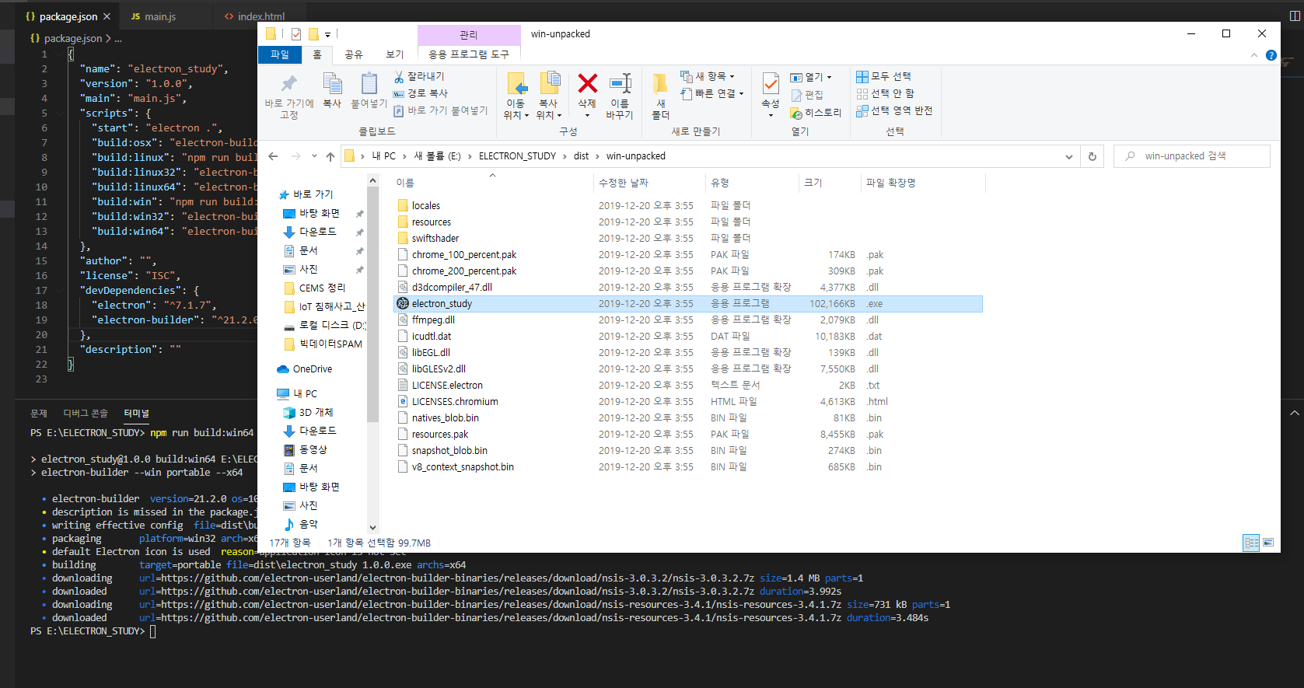
Task: Click the New folder (새 폴더) icon
Action: click(x=660, y=83)
